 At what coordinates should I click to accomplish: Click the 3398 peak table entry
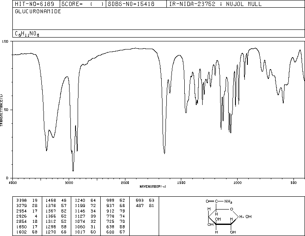click(21, 201)
